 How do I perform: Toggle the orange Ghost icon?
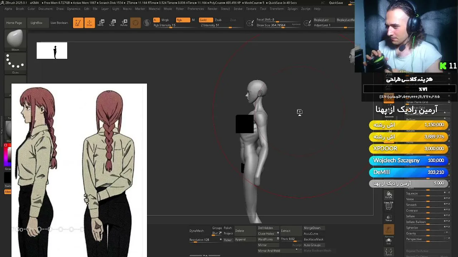point(389,229)
